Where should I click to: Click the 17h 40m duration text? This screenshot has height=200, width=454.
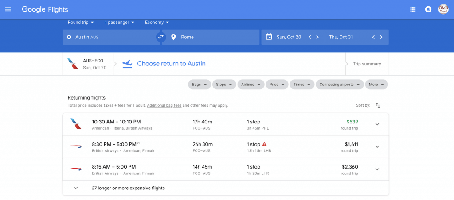tap(202, 122)
